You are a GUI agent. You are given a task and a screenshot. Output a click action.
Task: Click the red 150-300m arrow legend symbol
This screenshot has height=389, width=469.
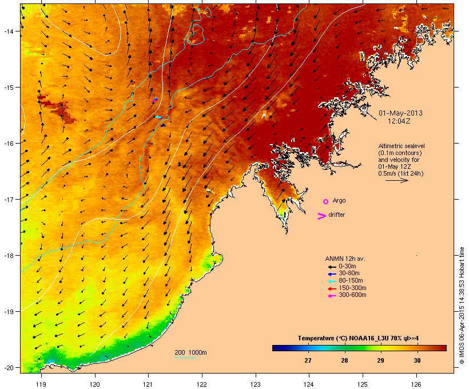(332, 289)
